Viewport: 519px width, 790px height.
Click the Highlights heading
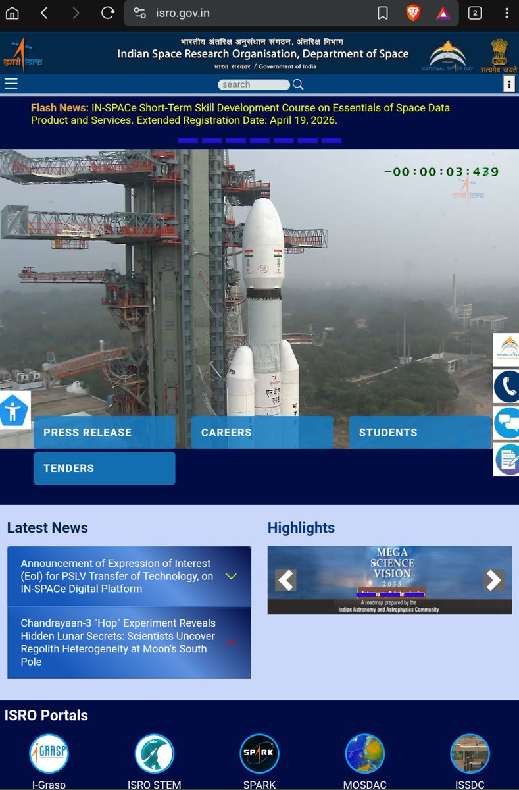[301, 528]
